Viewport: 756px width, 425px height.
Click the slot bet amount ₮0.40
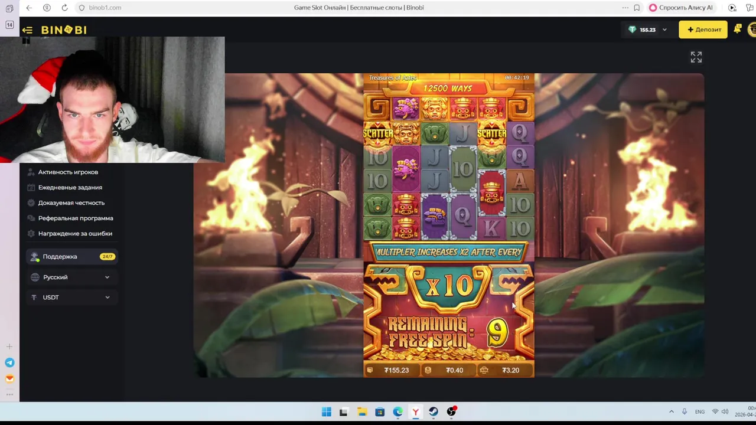(454, 370)
